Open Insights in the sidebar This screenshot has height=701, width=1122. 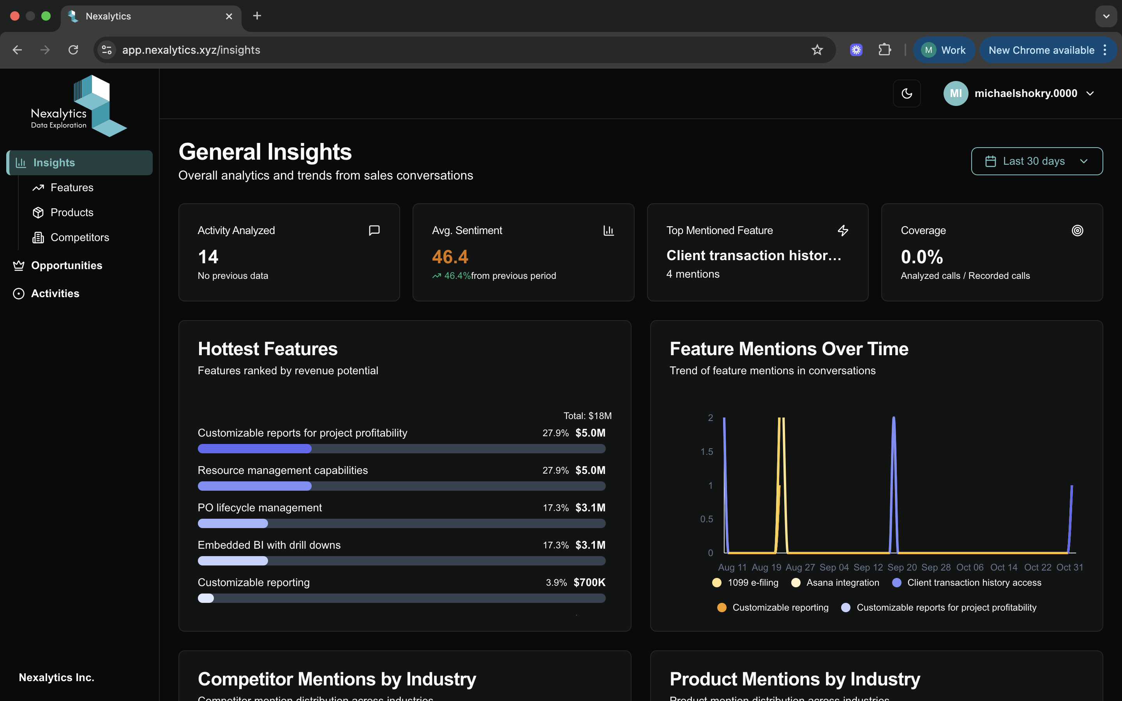(x=80, y=163)
